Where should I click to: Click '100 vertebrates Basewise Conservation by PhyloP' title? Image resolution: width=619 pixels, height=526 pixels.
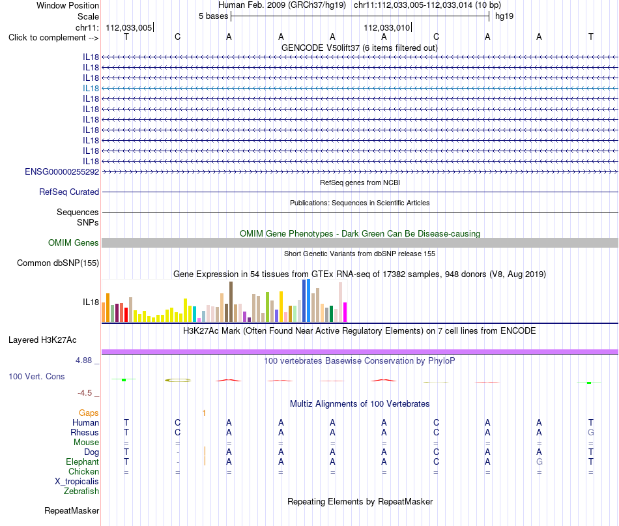(360, 361)
